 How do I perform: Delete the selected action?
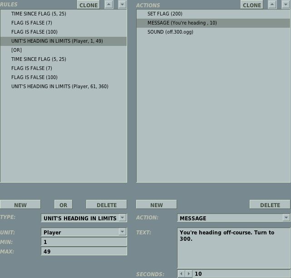coord(270,205)
